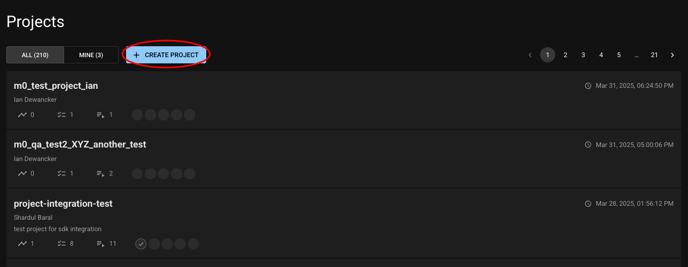Open the m0_test_project_ian project
Viewport: 688px width, 267px height.
click(x=56, y=86)
